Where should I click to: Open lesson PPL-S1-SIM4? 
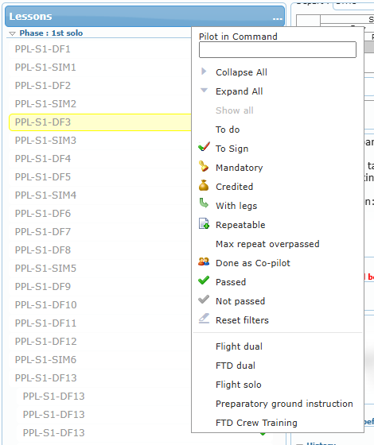45,195
